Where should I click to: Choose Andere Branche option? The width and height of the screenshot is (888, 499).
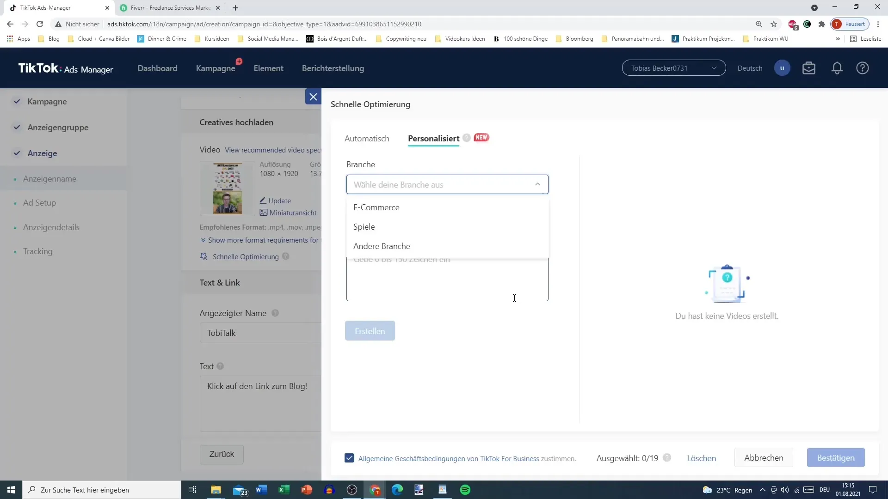[x=382, y=246]
